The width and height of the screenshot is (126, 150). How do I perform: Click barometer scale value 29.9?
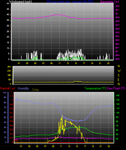tap(117, 17)
